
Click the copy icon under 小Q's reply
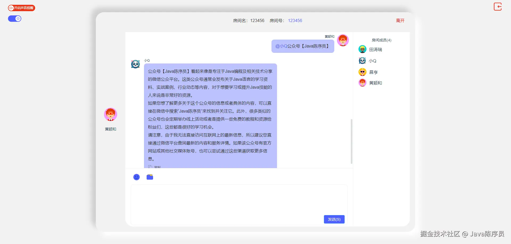coord(150,167)
